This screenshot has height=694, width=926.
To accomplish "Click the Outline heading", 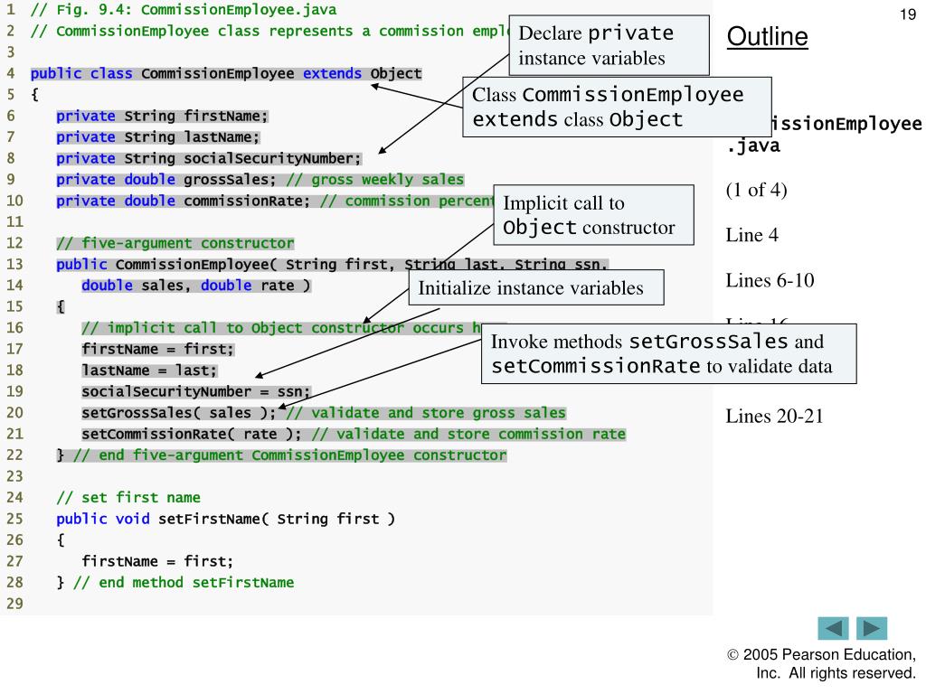I will coord(767,36).
